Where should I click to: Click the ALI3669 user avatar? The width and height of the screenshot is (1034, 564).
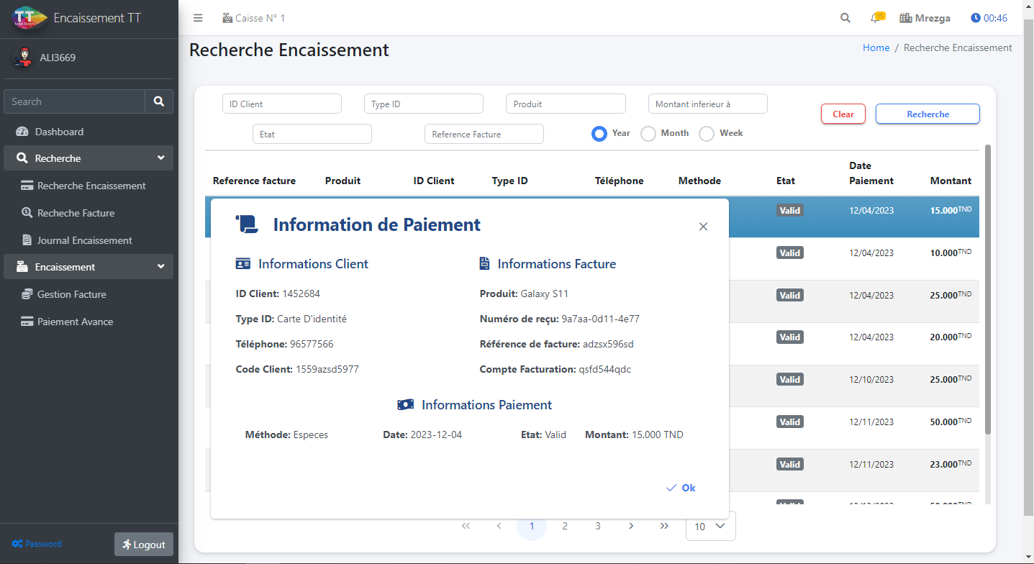click(23, 58)
